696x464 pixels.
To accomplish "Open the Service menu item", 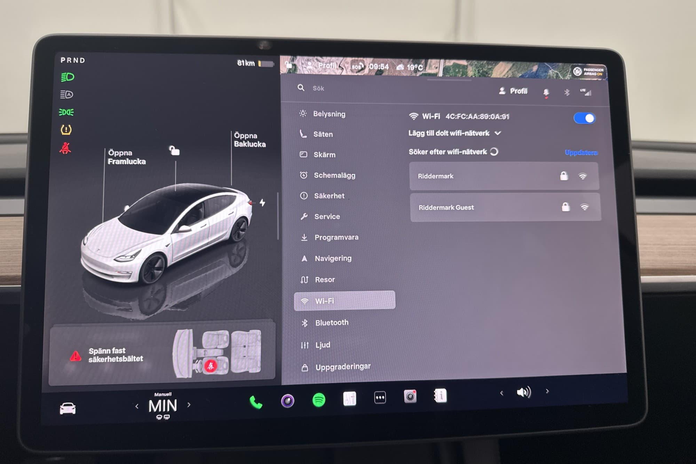I will click(x=320, y=217).
